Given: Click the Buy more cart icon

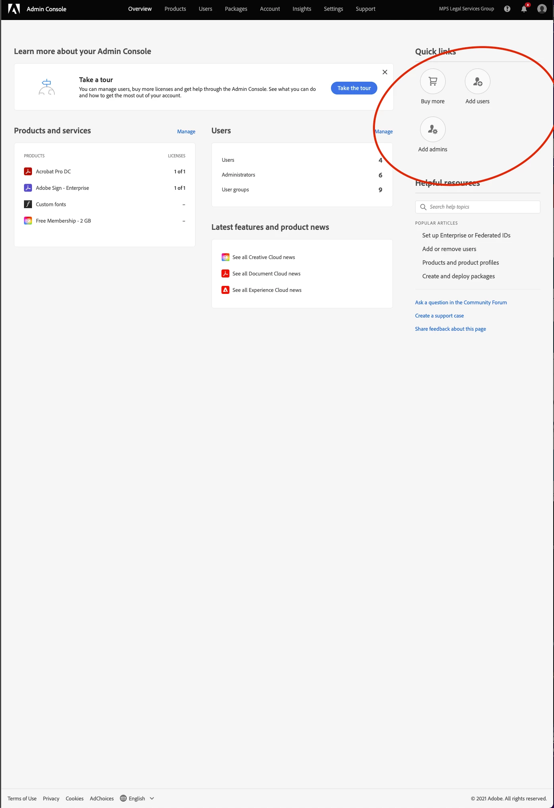Looking at the screenshot, I should pyautogui.click(x=433, y=81).
